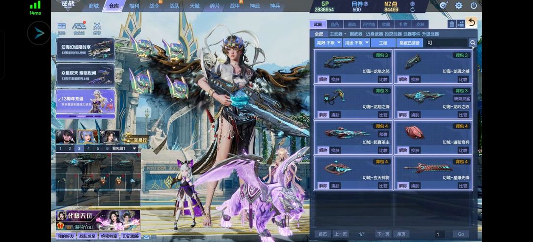Click the Go page jump button
The image size is (533, 242).
pos(461,234)
